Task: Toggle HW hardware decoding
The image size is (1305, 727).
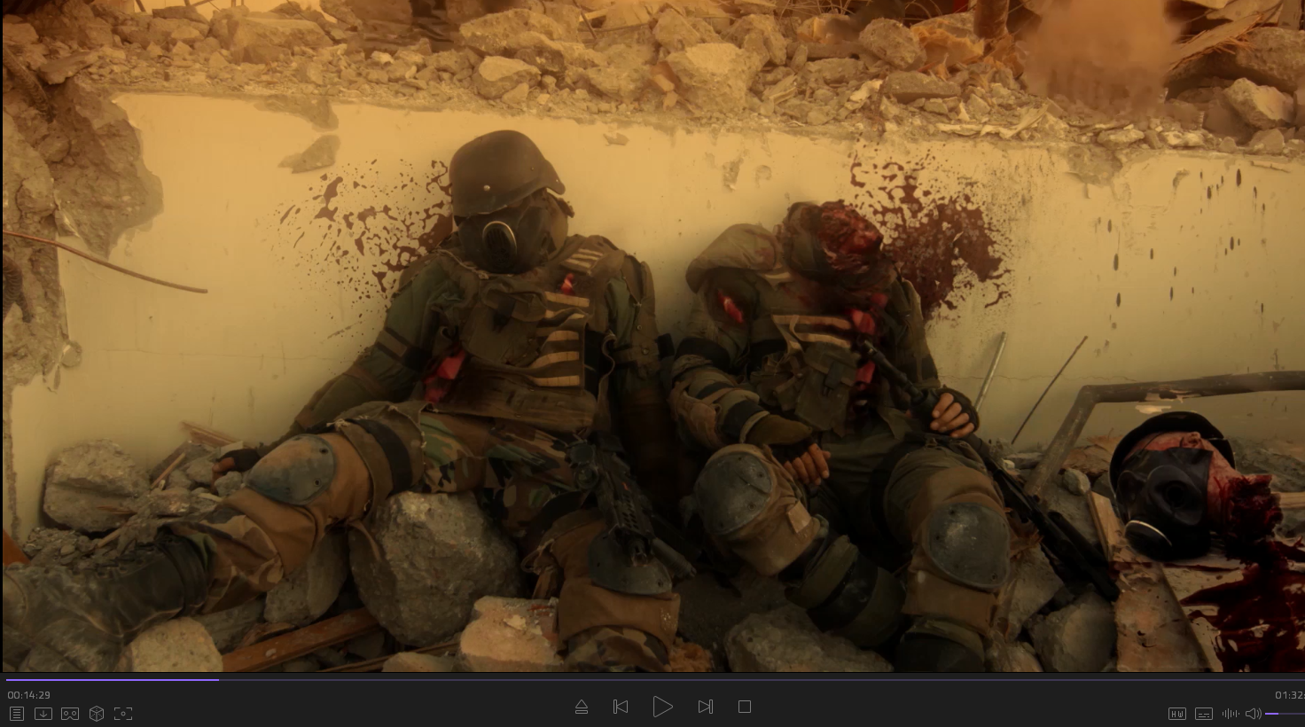Action: point(1176,714)
